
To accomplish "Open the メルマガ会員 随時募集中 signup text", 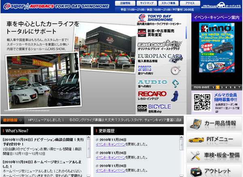I will click(x=226, y=97).
